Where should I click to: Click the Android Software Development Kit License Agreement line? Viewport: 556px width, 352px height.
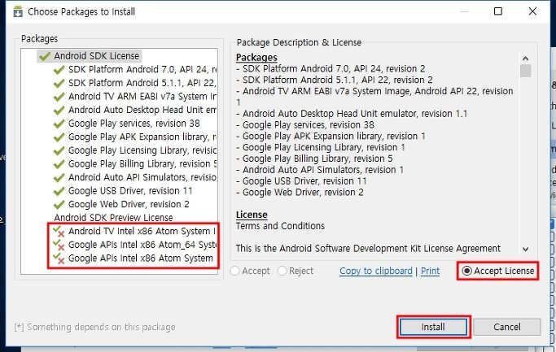pos(369,248)
